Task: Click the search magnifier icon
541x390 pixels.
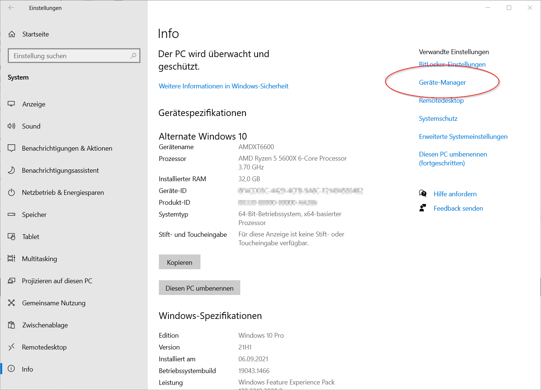Action: (x=133, y=56)
